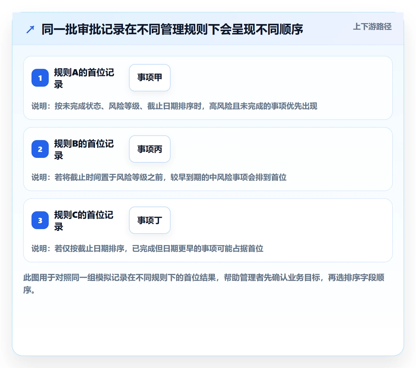The height and width of the screenshot is (368, 416).
Task: Click the footer note starting 此图用于对照
Action: tap(204, 284)
